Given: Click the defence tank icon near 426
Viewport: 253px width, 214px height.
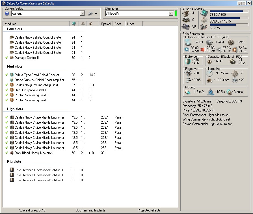Looking at the screenshot, I should tap(188, 61).
